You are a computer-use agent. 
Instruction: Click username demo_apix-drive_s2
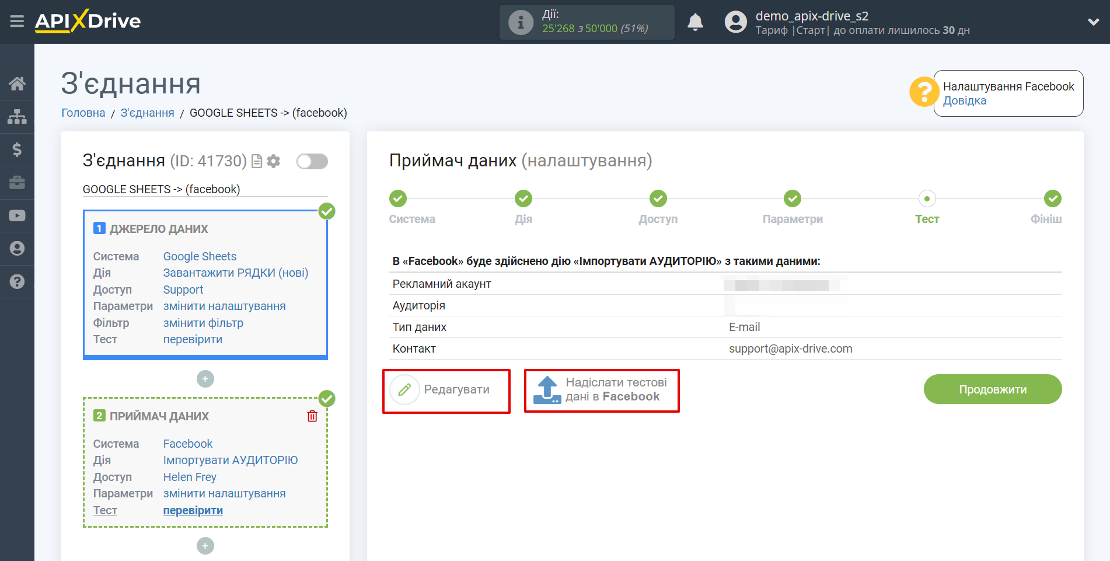pos(812,16)
